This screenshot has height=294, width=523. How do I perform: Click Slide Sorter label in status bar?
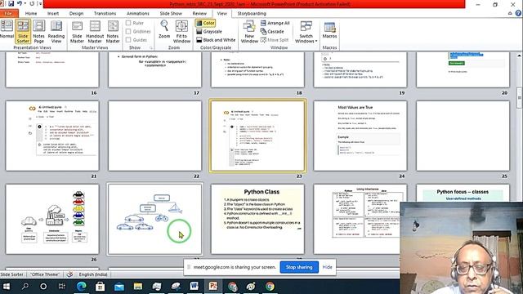pos(11,274)
